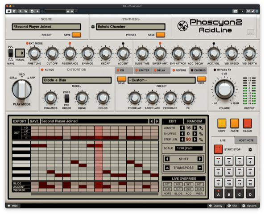Select pattern pad 1

(218, 161)
